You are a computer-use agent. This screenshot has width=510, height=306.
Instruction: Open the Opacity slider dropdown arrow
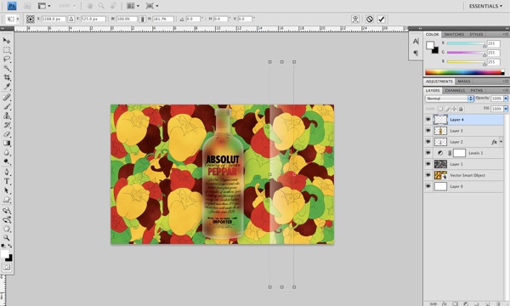pyautogui.click(x=506, y=99)
